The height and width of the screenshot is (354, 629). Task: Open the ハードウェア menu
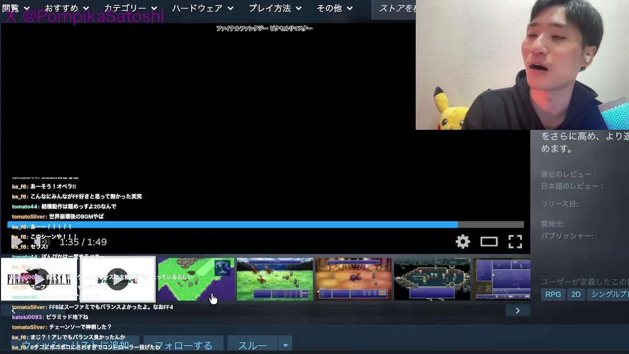(x=202, y=8)
